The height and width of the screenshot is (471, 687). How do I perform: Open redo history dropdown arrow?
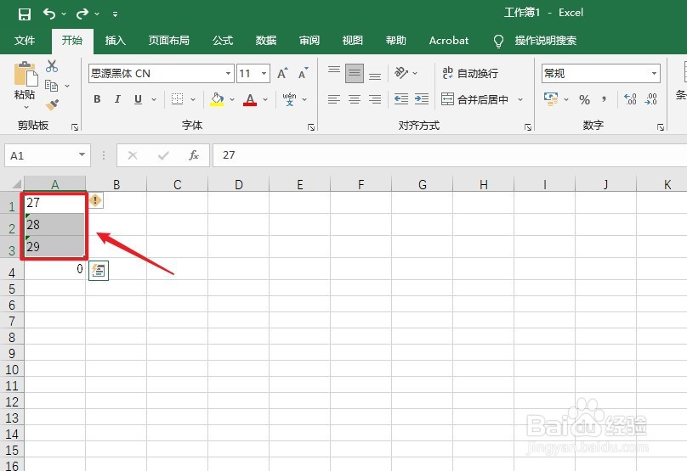(97, 14)
